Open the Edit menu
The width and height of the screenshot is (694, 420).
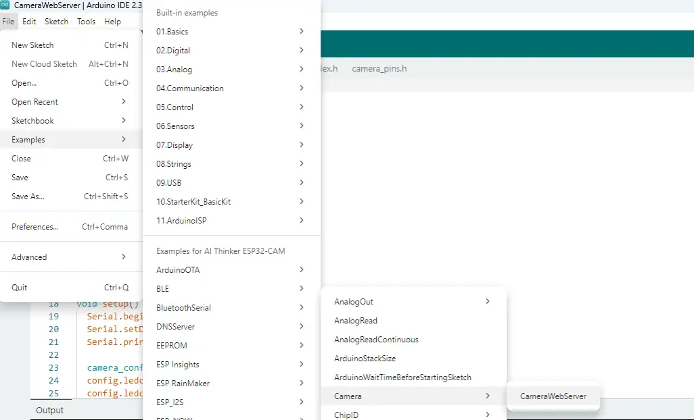(x=29, y=22)
